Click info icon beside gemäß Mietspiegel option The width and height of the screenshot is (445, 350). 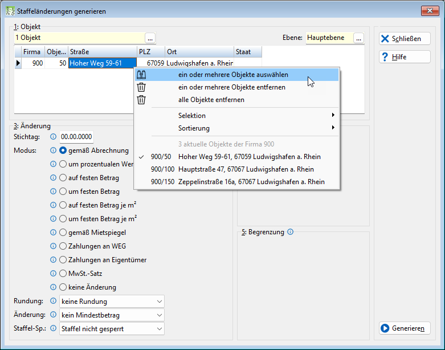coord(53,233)
